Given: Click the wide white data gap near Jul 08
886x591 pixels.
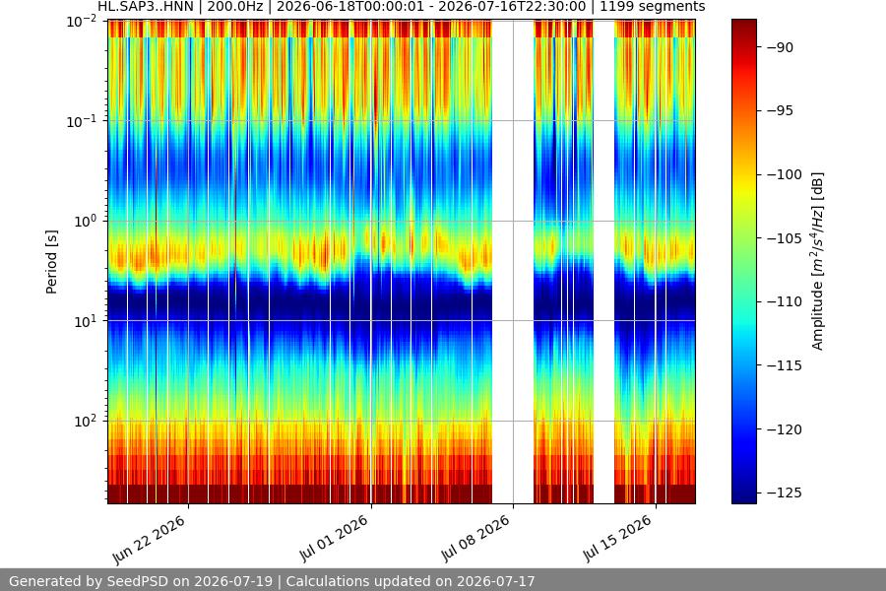Looking at the screenshot, I should click(x=513, y=261).
